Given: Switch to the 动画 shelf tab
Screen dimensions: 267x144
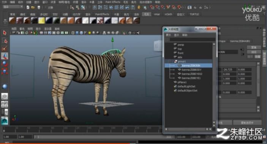Looking at the screenshot, I should [x=65, y=14].
